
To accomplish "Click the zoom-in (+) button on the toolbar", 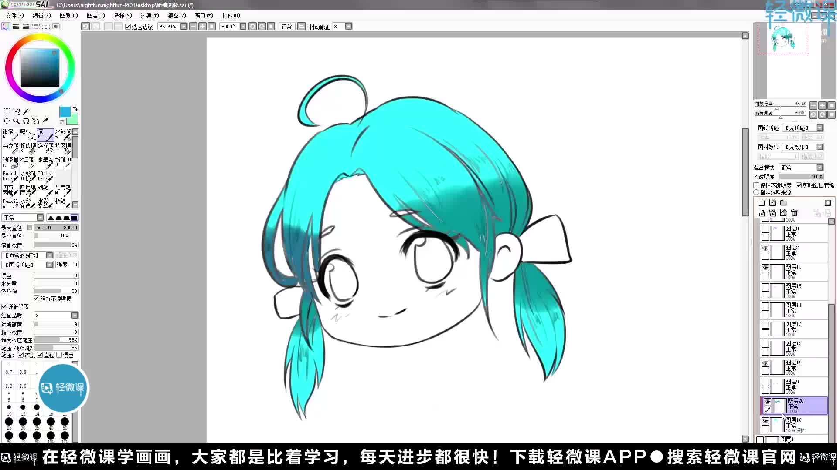I will (x=203, y=26).
